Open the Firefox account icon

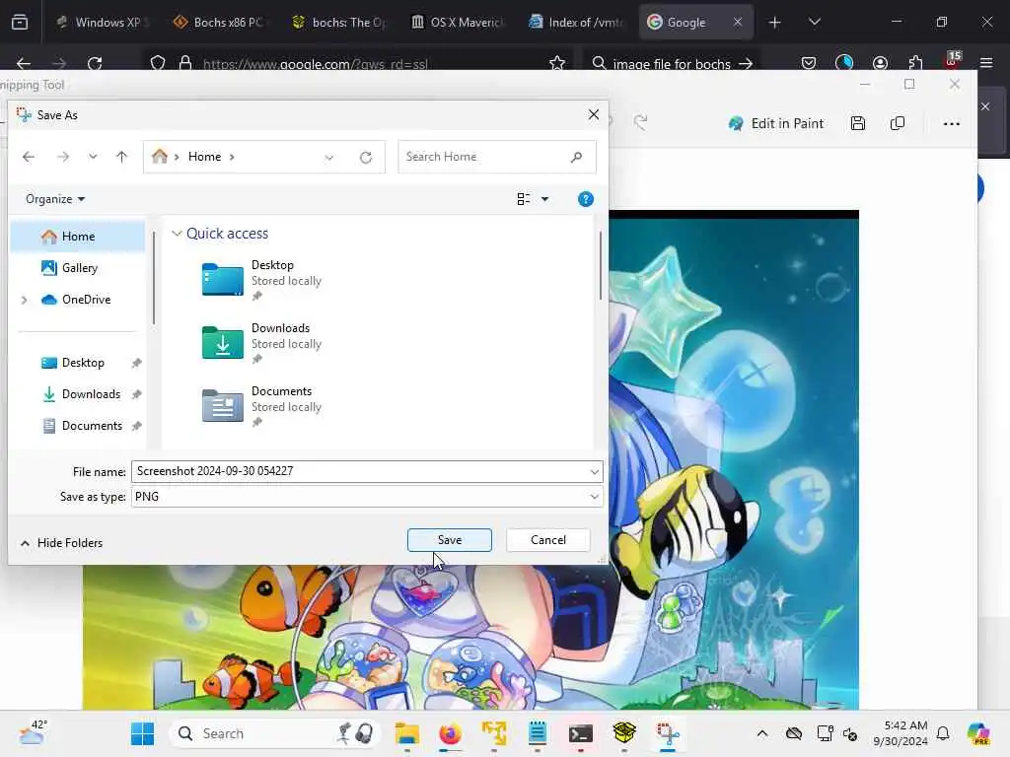880,63
